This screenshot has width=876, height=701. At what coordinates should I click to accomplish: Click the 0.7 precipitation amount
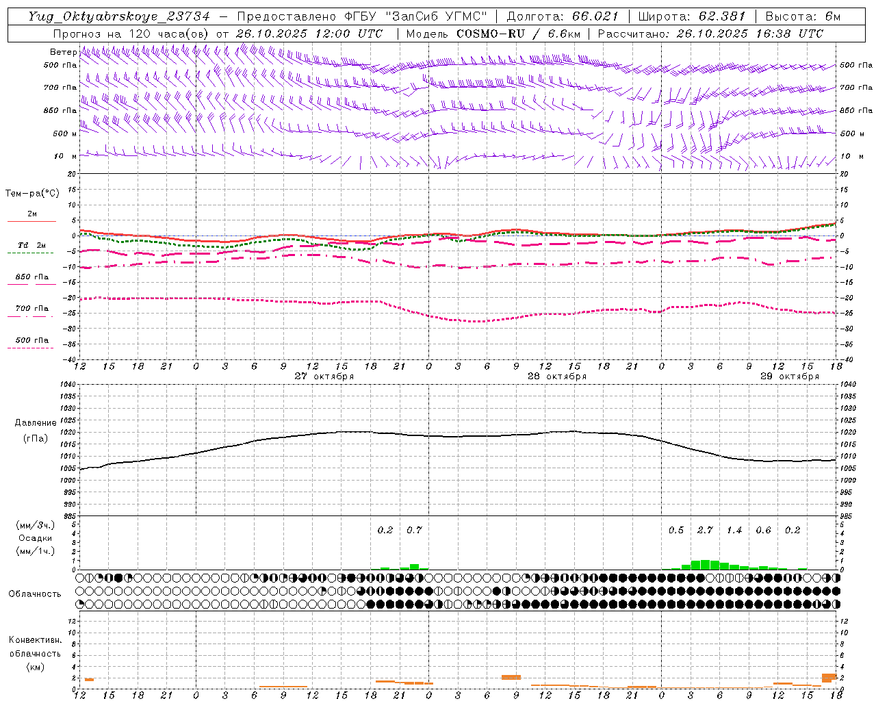[414, 530]
